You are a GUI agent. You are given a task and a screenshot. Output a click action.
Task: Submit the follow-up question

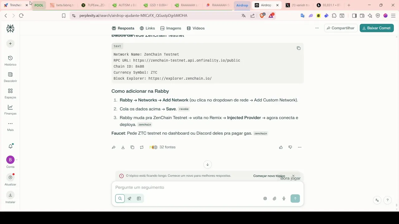pyautogui.click(x=295, y=198)
